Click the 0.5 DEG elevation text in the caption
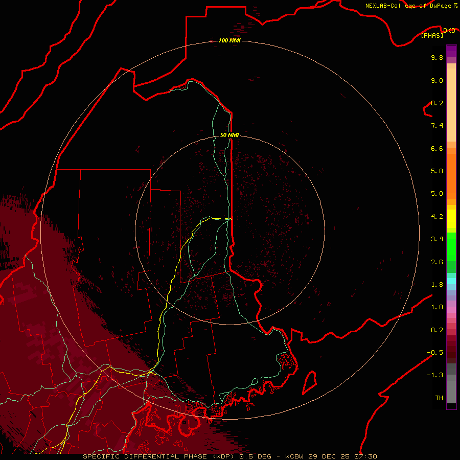Viewport: 460px width, 460px height. pos(256,456)
